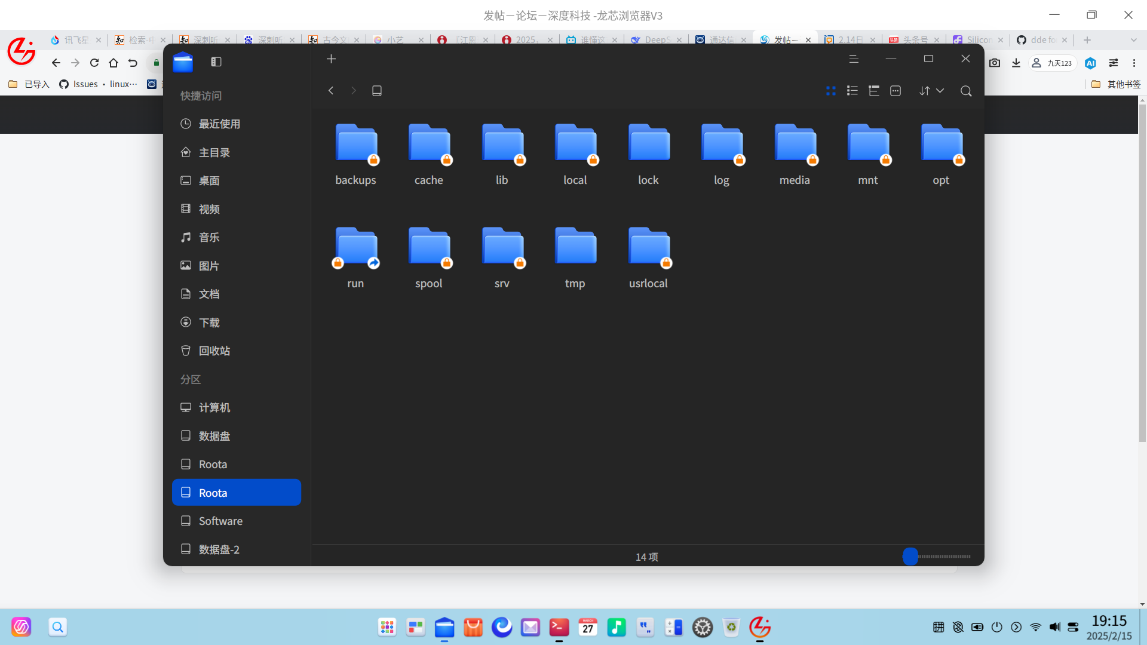Go to 主目录 home folder
The height and width of the screenshot is (645, 1147).
237,152
